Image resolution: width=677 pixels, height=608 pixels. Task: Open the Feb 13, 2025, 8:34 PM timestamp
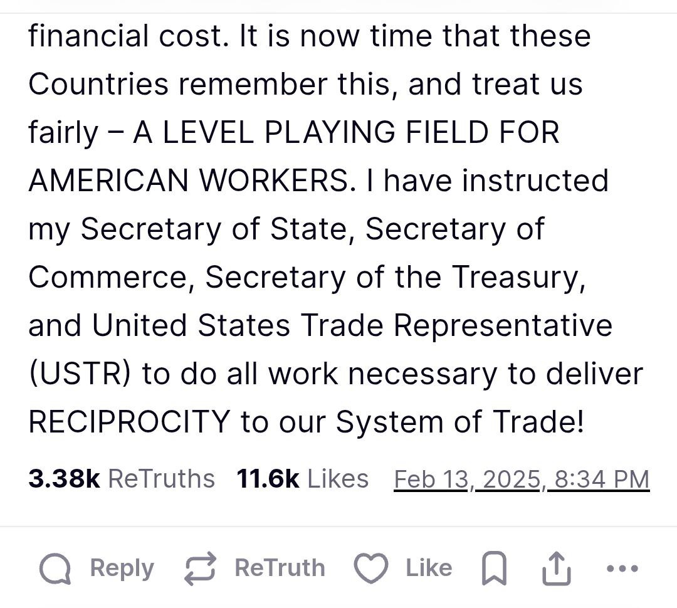(x=522, y=479)
